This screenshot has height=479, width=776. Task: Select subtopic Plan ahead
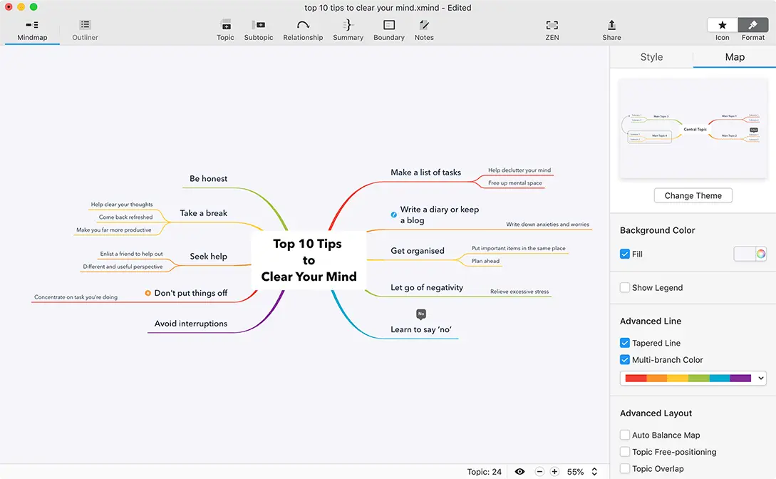pos(485,261)
